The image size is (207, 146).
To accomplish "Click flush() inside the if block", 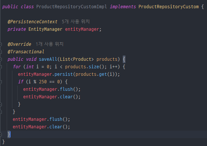I will tap(69, 89).
